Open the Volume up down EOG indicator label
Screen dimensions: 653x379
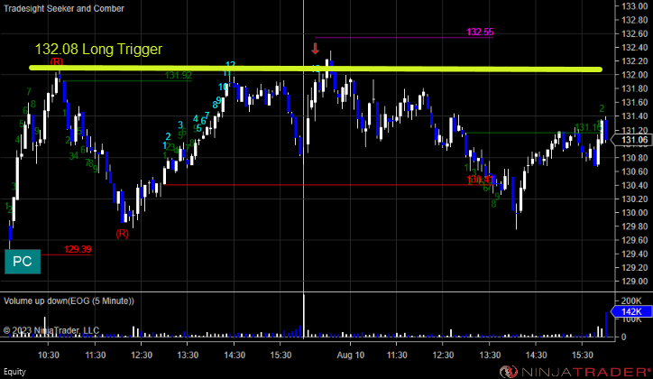coord(69,300)
